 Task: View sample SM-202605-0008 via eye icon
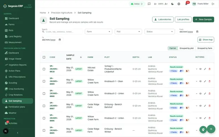[x=200, y=94]
